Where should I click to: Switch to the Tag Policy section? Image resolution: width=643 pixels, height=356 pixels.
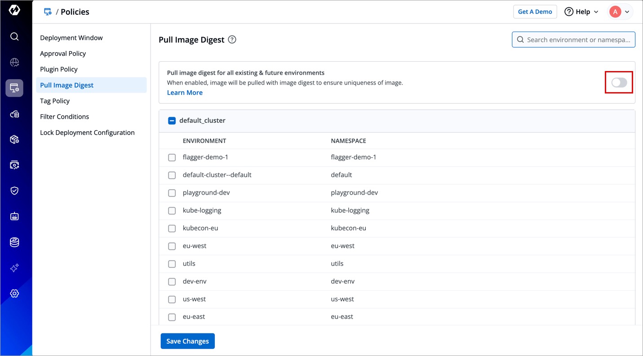pyautogui.click(x=55, y=101)
